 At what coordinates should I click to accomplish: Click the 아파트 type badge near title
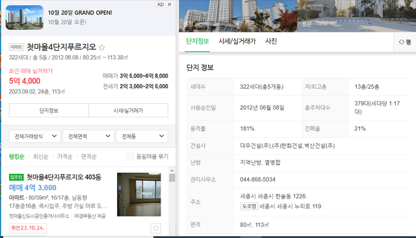point(16,47)
